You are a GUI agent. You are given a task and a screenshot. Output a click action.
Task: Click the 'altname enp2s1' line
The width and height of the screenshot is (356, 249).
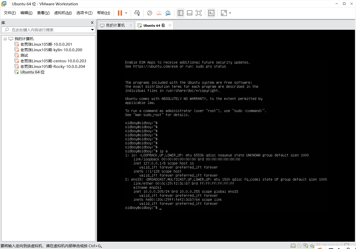click(147, 187)
